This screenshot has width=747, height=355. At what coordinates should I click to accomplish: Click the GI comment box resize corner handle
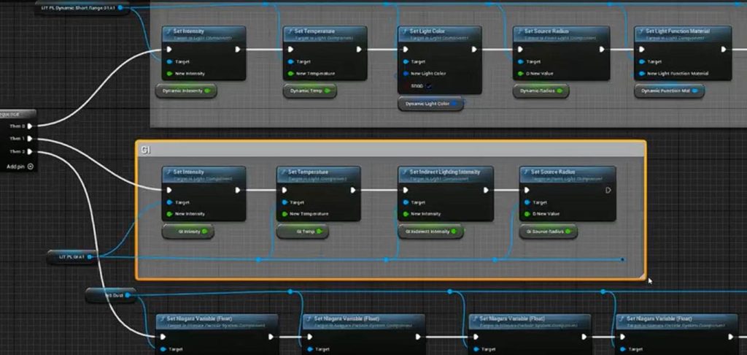(642, 275)
